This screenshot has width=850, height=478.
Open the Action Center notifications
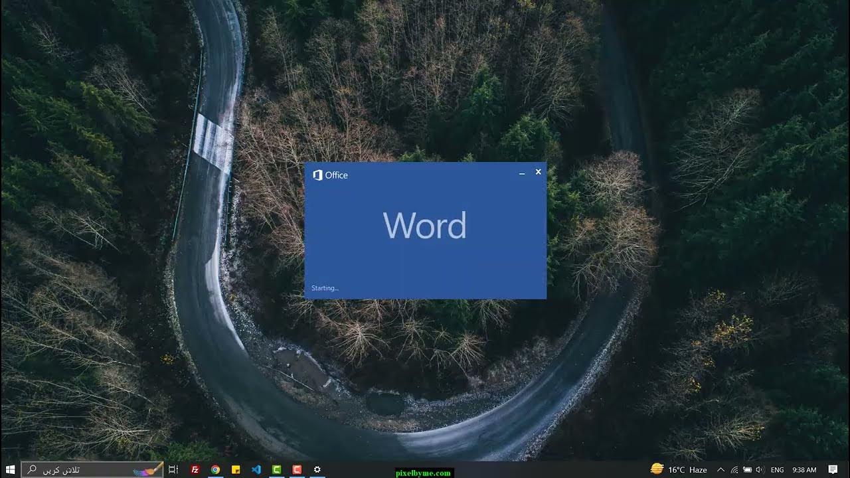pos(833,469)
